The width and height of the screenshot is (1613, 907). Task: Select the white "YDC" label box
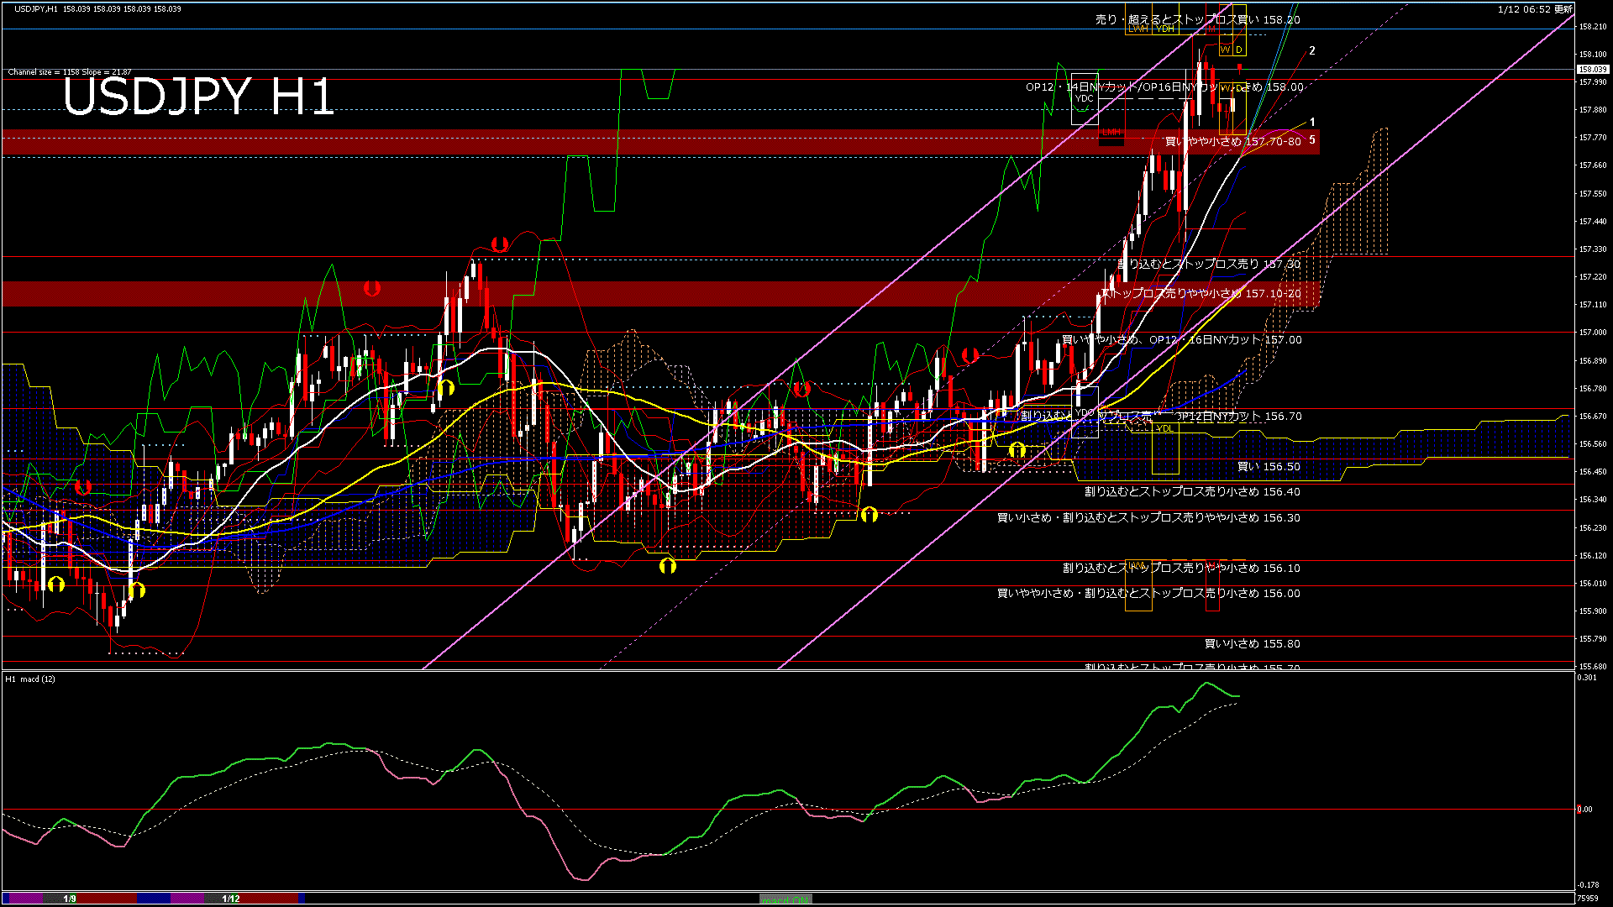click(1084, 98)
